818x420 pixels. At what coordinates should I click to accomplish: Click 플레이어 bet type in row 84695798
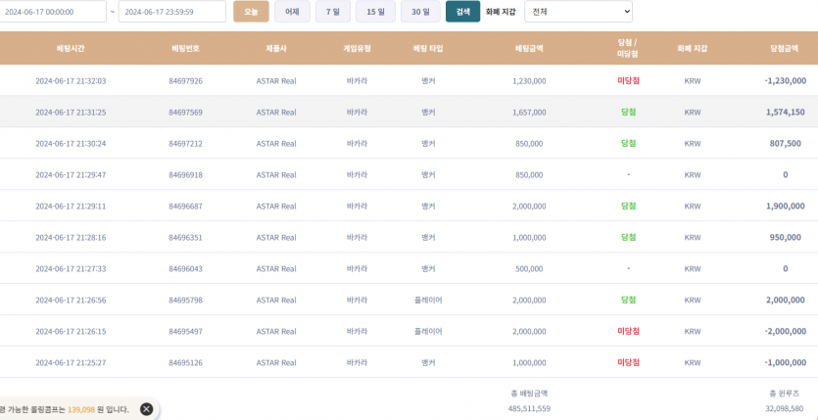(428, 301)
